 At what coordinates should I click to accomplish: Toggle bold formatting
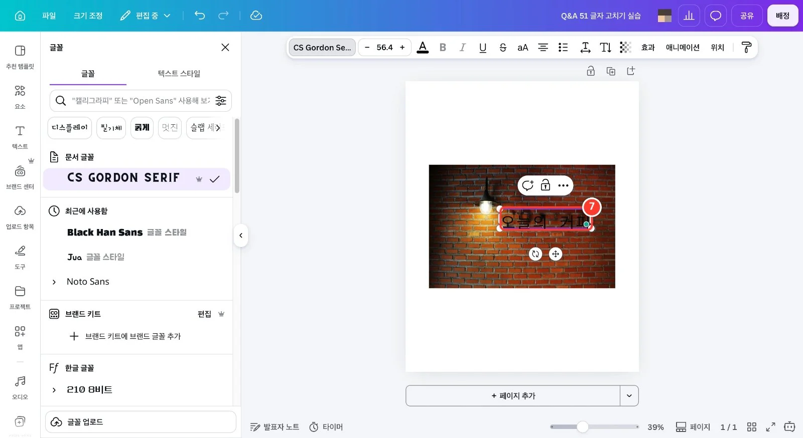[x=443, y=47]
